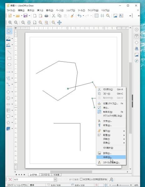Viewport: 145px width, 187px height.
Task: Open the sidebar Styles icon
Action: (137, 49)
